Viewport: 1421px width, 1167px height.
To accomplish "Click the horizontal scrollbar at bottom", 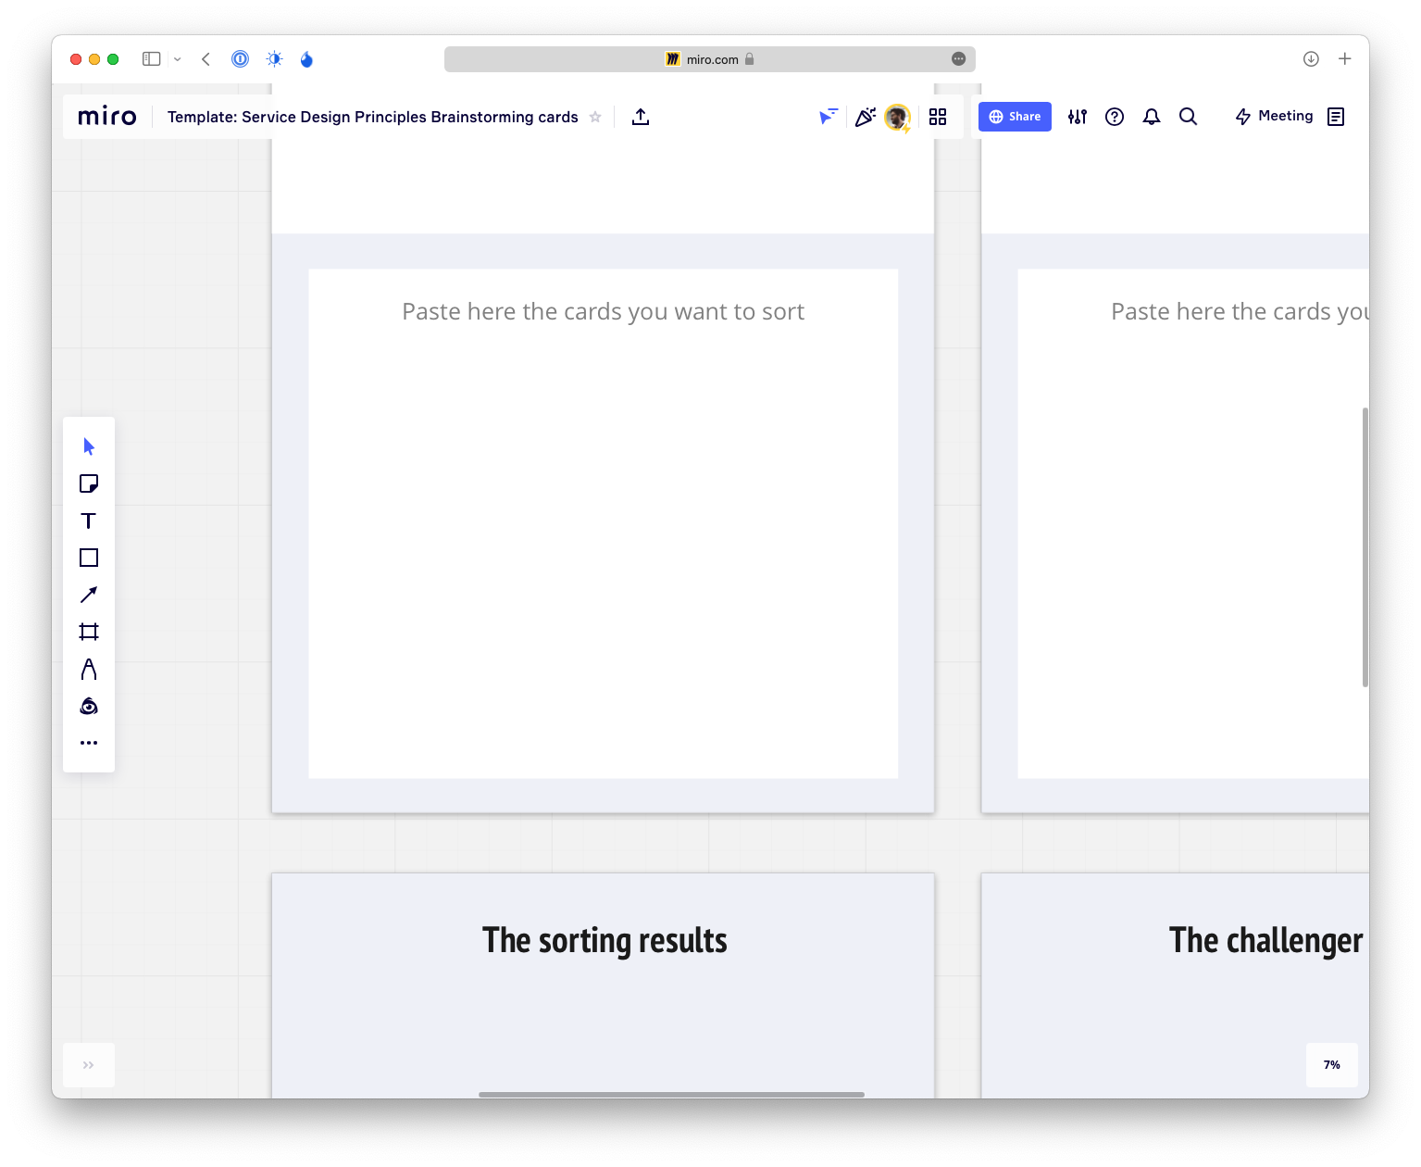I will (671, 1095).
